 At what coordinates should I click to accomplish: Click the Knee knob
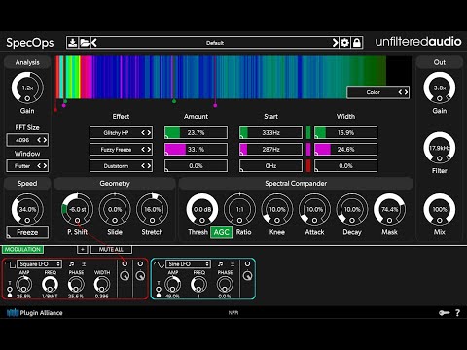coord(277,209)
